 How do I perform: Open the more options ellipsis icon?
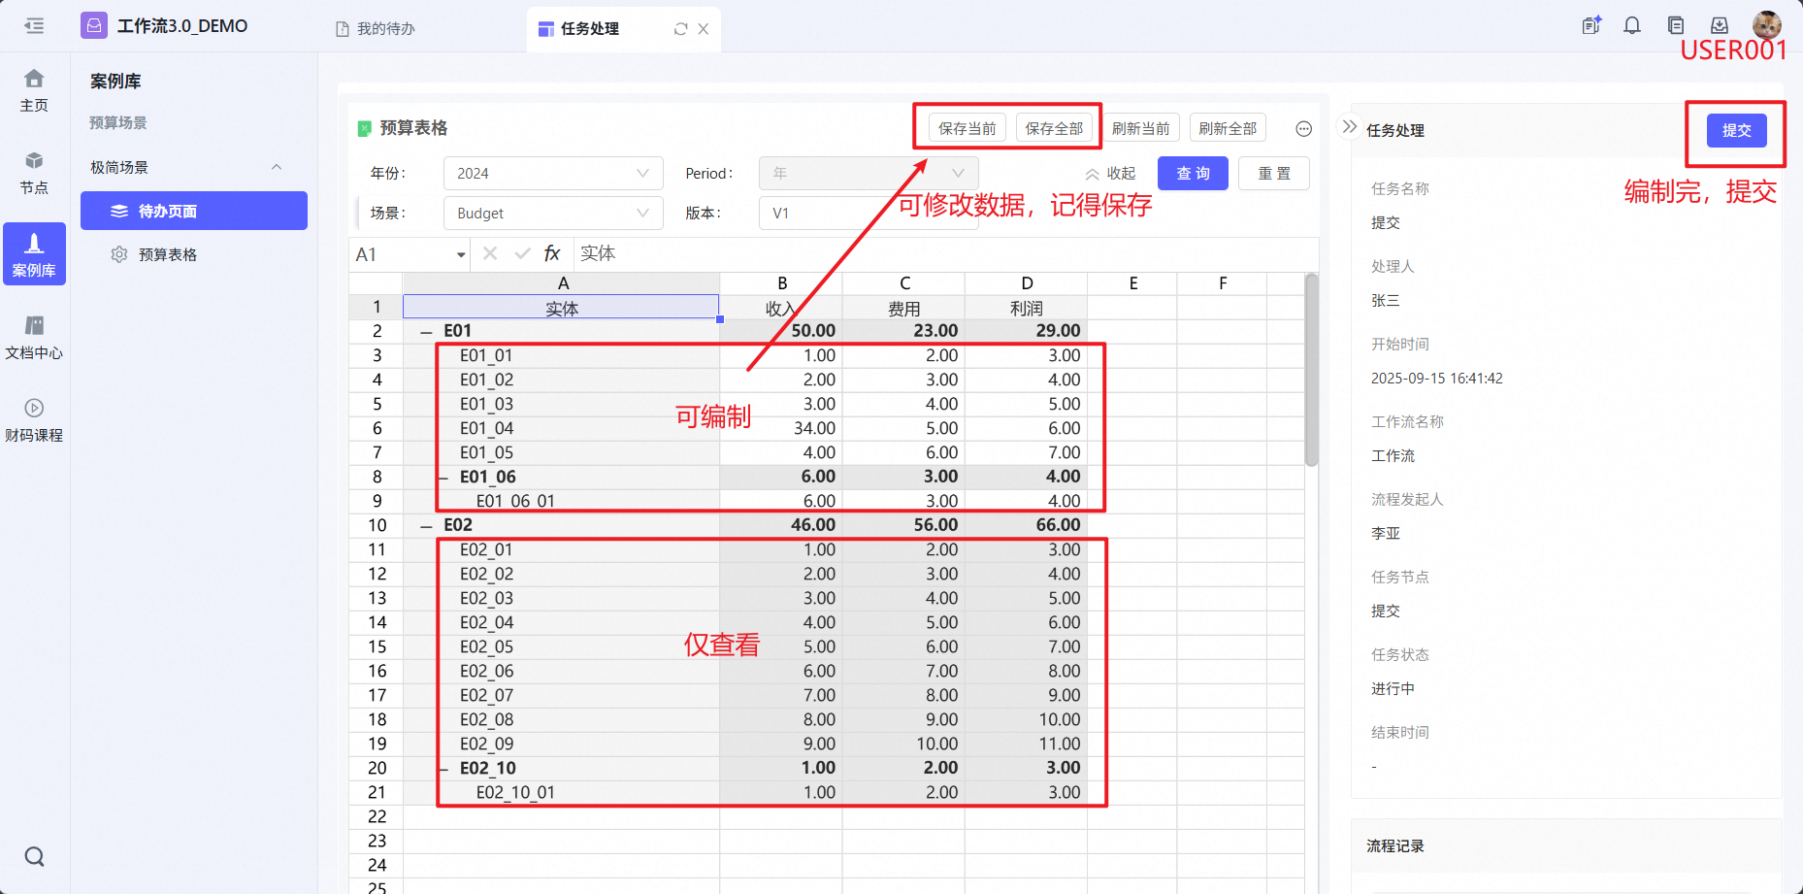pos(1303,128)
